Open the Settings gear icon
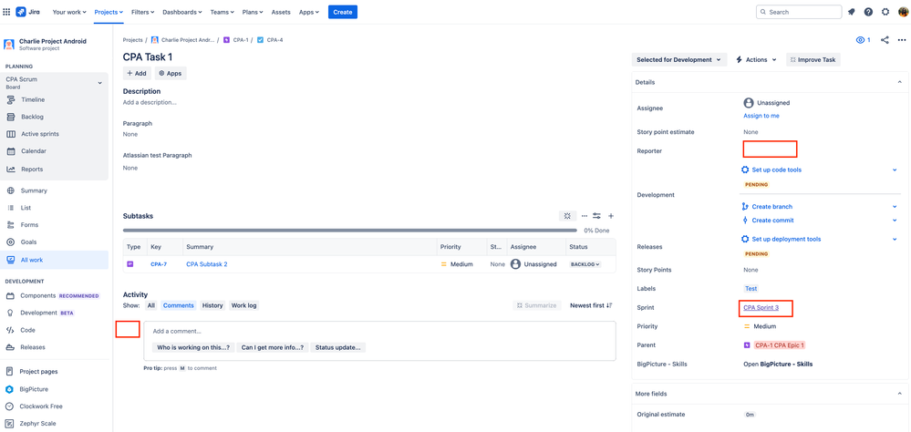Viewport: 911px width, 432px height. (885, 12)
